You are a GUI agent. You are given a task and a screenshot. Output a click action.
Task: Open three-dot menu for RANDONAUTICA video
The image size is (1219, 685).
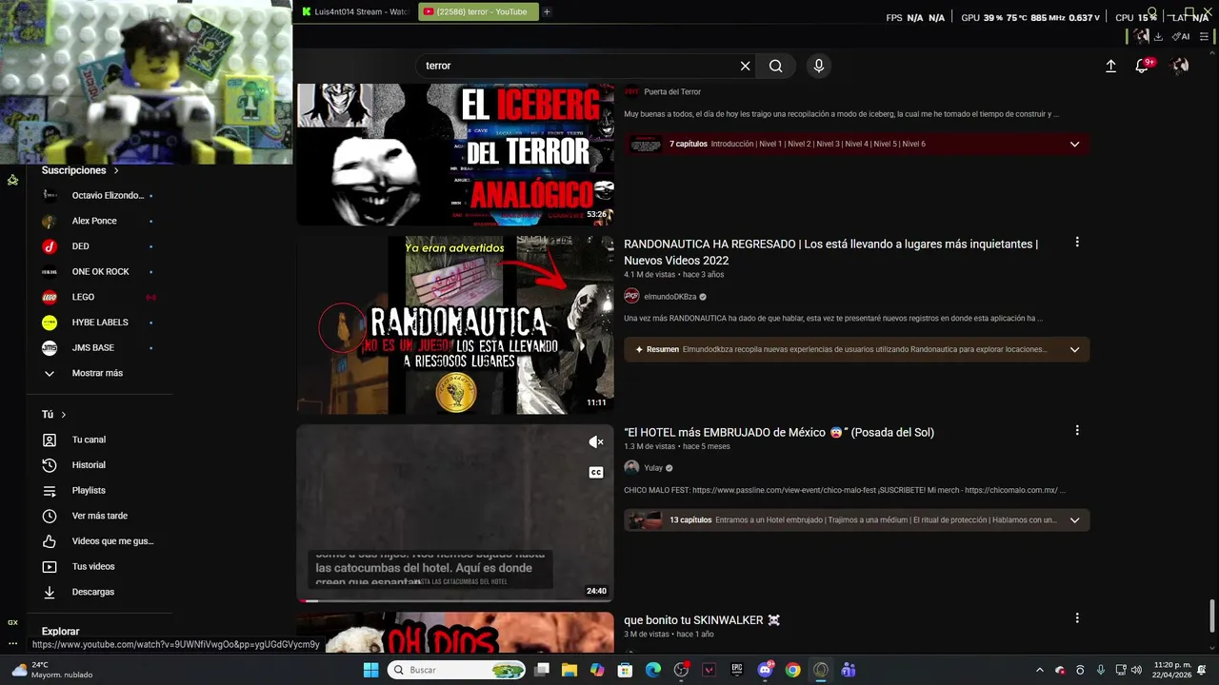pyautogui.click(x=1077, y=243)
